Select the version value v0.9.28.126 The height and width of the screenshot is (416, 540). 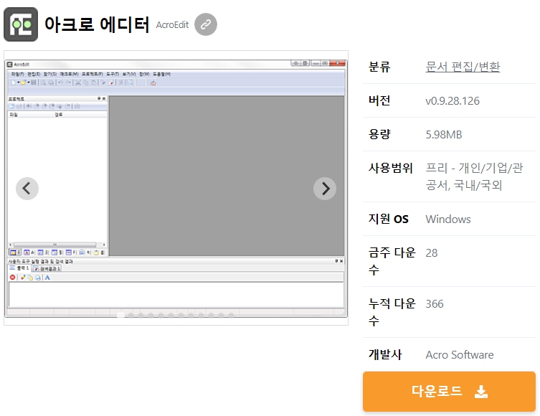(x=453, y=101)
